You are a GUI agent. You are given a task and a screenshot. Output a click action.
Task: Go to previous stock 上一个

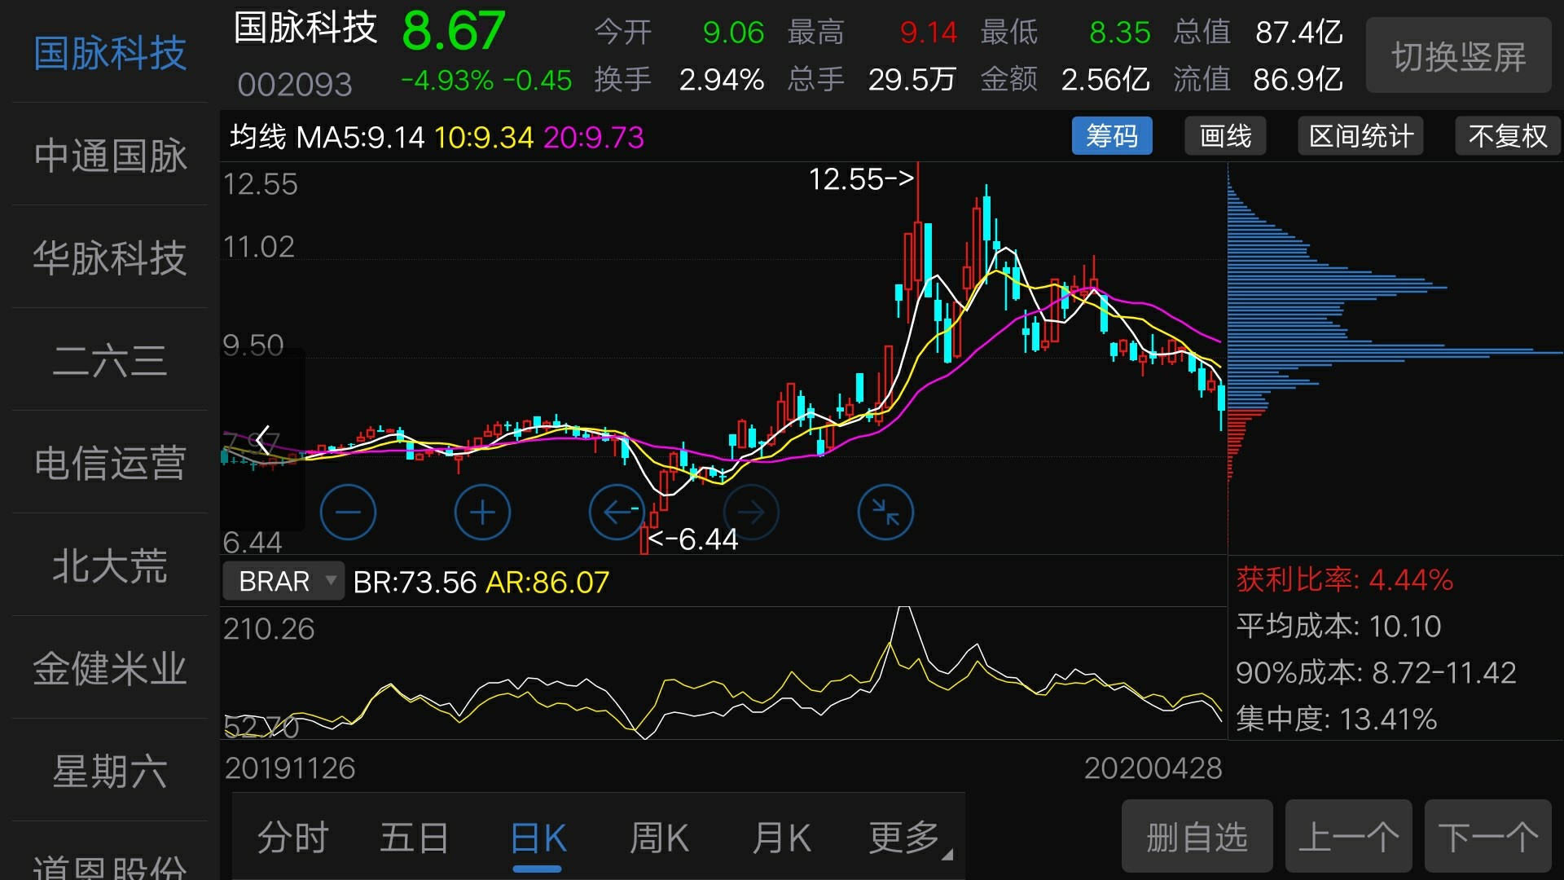coord(1349,836)
